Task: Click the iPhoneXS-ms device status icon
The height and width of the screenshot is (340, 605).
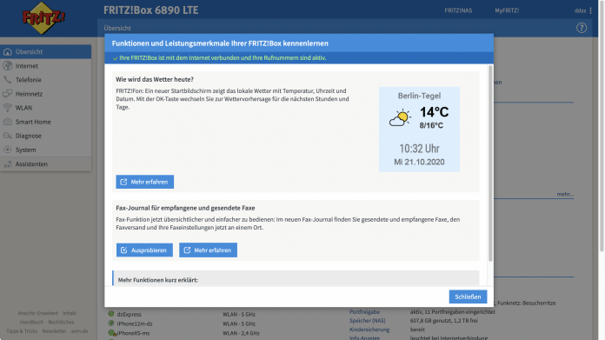Action: tap(111, 333)
